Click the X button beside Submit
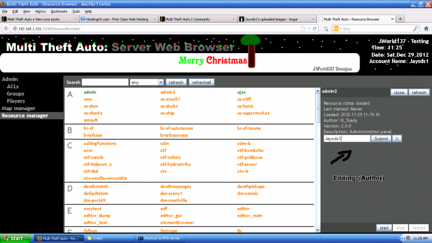This screenshot has height=243, width=432. [397, 138]
